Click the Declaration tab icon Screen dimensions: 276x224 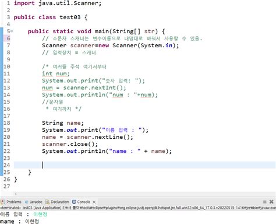[47, 202]
